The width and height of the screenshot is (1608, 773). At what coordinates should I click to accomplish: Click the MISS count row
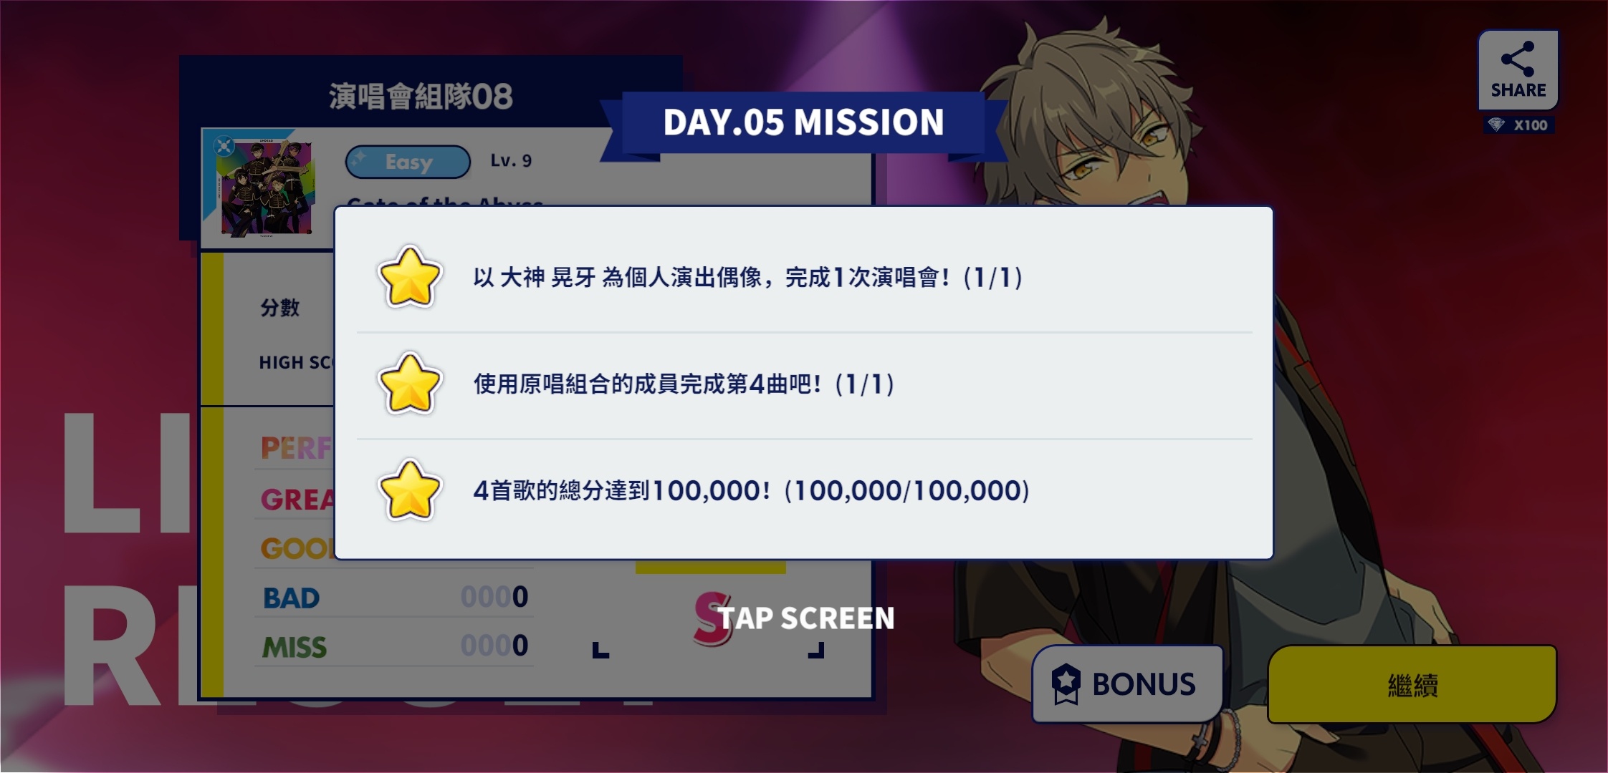(395, 646)
